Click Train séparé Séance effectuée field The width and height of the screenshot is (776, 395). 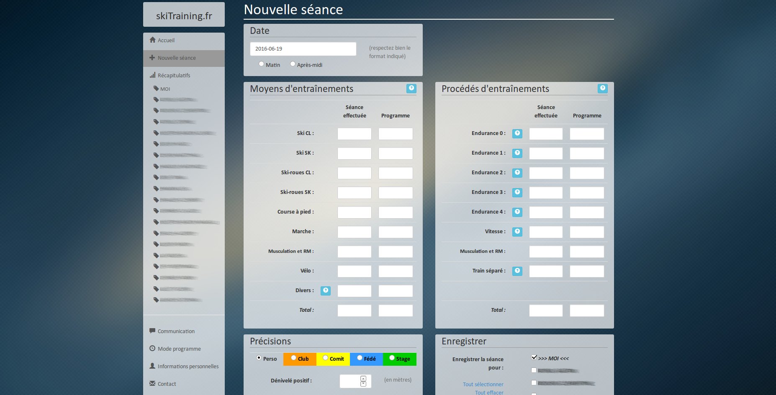[x=546, y=271]
